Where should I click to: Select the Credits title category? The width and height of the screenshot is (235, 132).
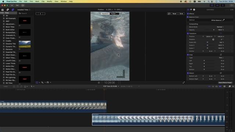tap(8, 41)
